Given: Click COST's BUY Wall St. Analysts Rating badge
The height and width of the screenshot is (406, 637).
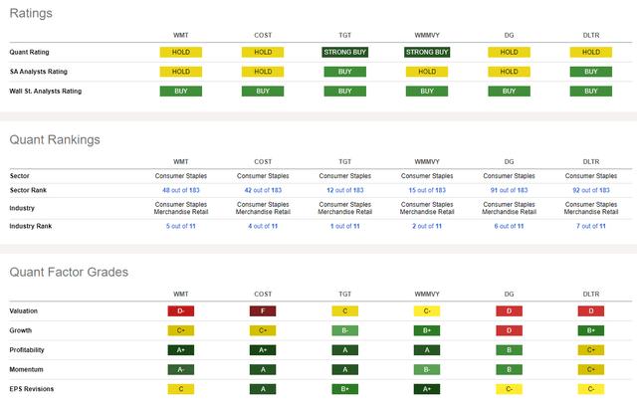Looking at the screenshot, I should click(263, 91).
